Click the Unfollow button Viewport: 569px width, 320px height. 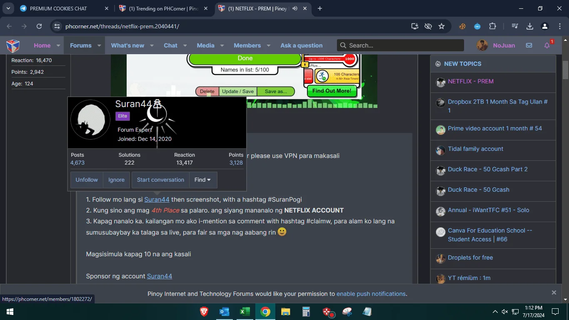[x=87, y=180]
